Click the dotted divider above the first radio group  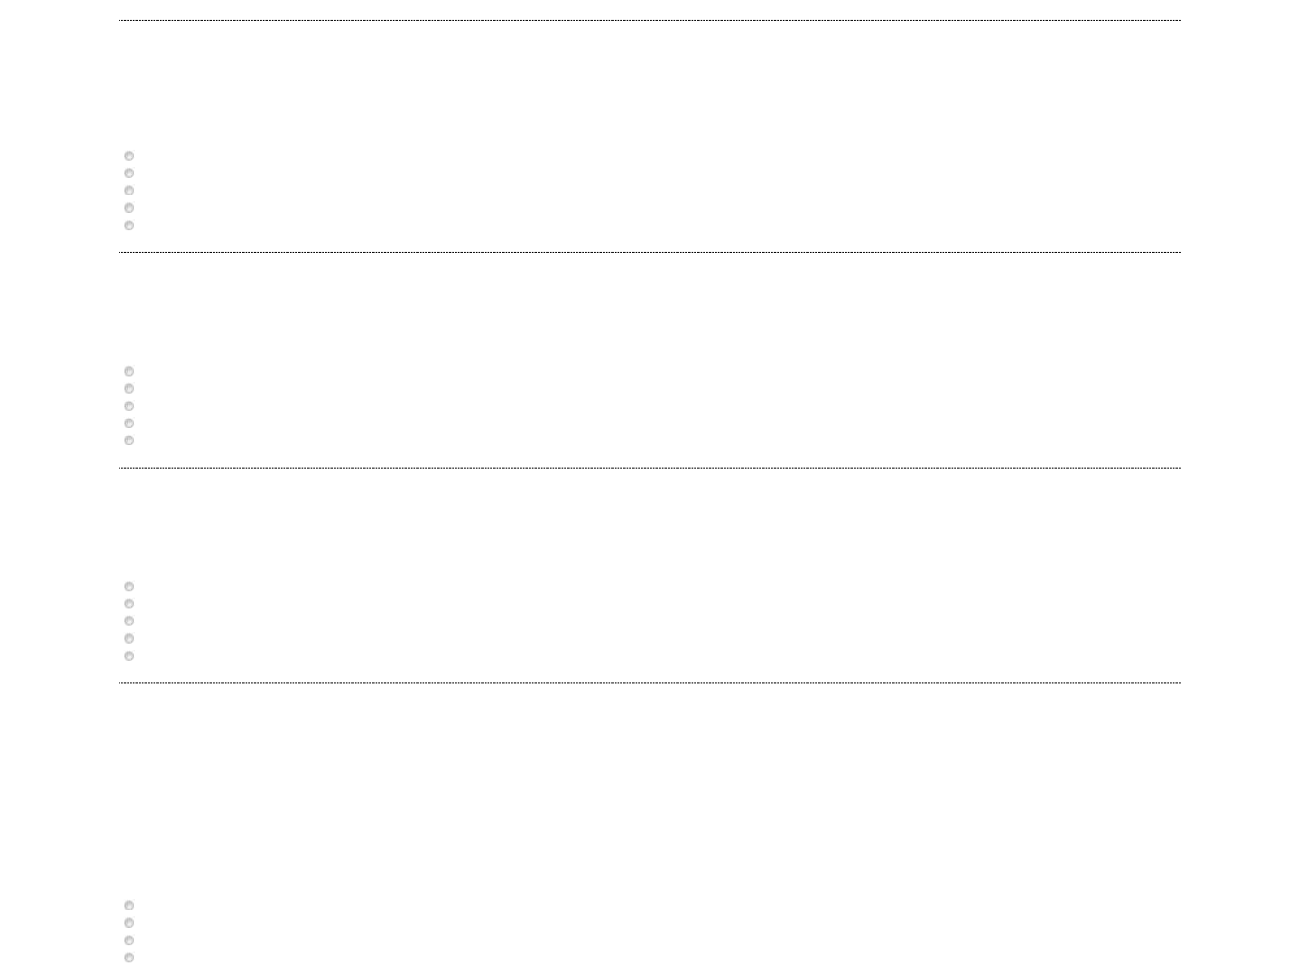pos(650,20)
